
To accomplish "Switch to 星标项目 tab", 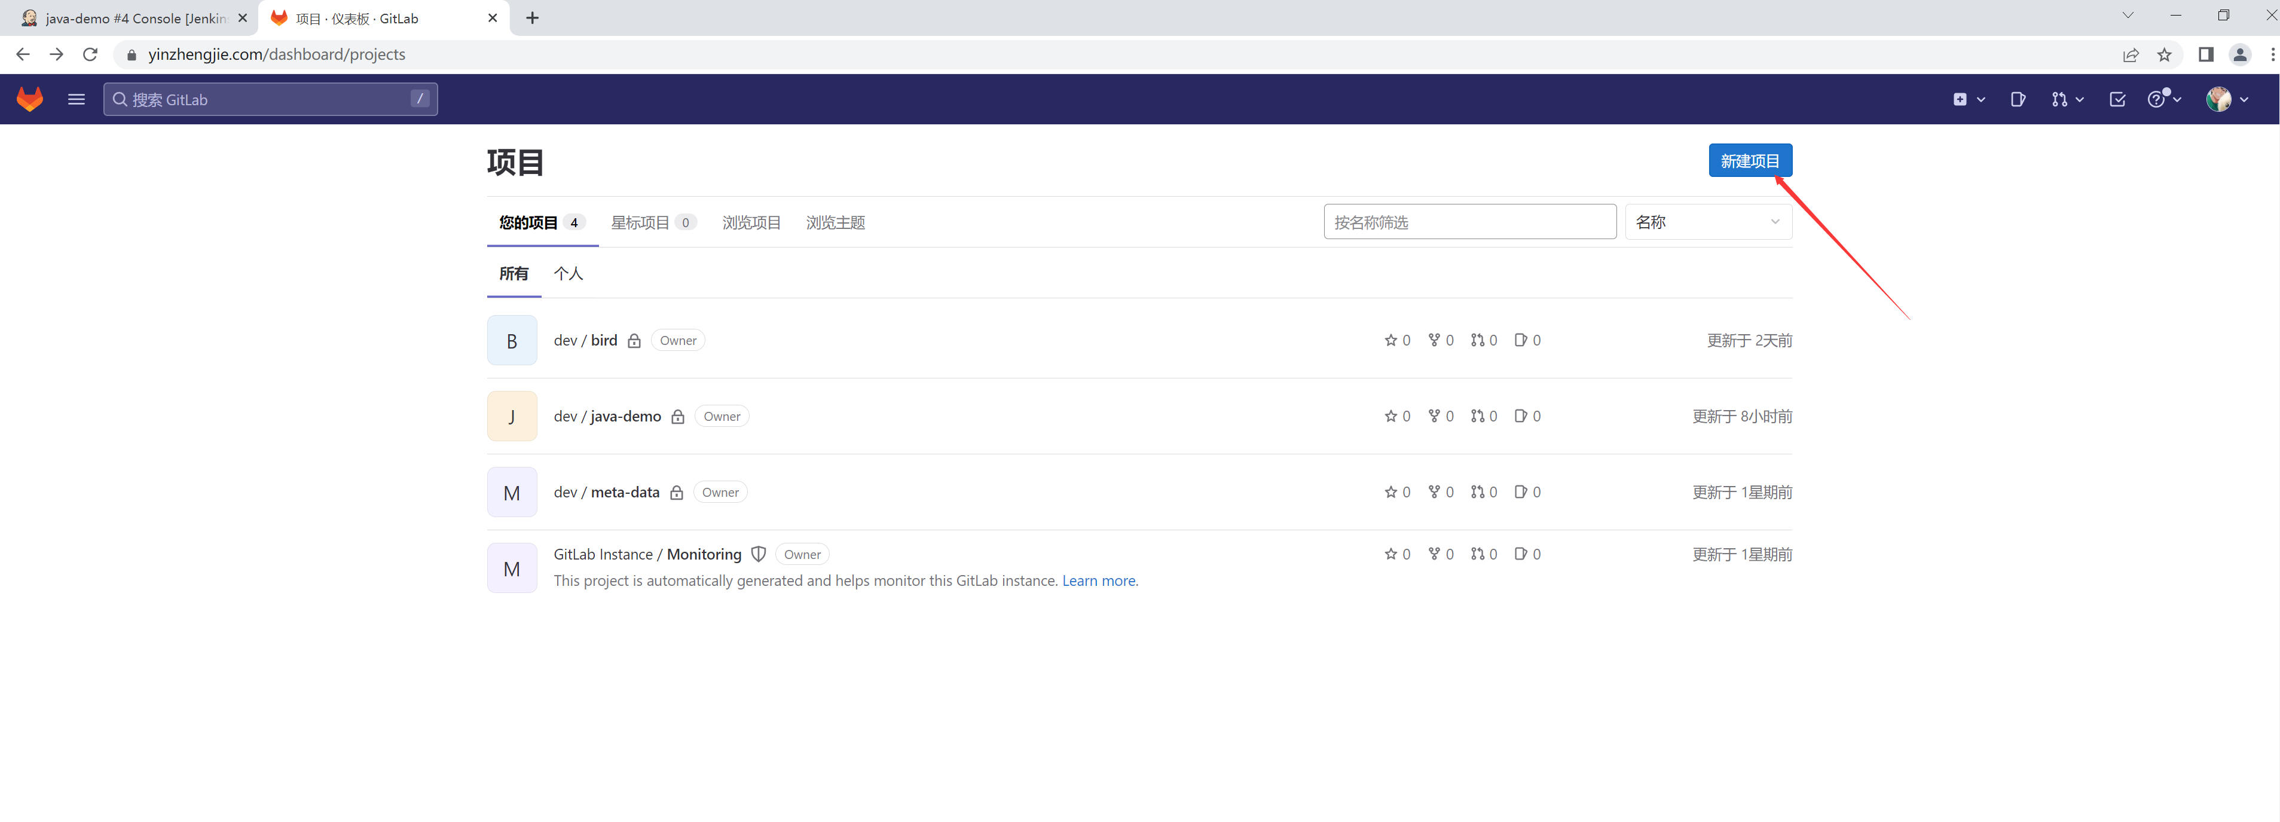I will point(652,222).
